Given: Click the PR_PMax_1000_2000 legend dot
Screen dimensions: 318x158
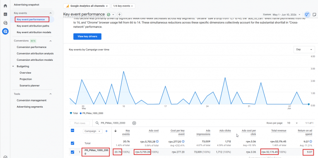Looking at the screenshot, I should [x=81, y=113].
